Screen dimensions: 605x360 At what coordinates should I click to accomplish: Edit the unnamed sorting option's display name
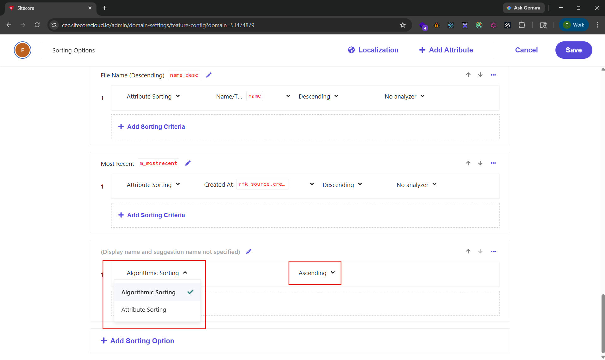[x=249, y=252]
